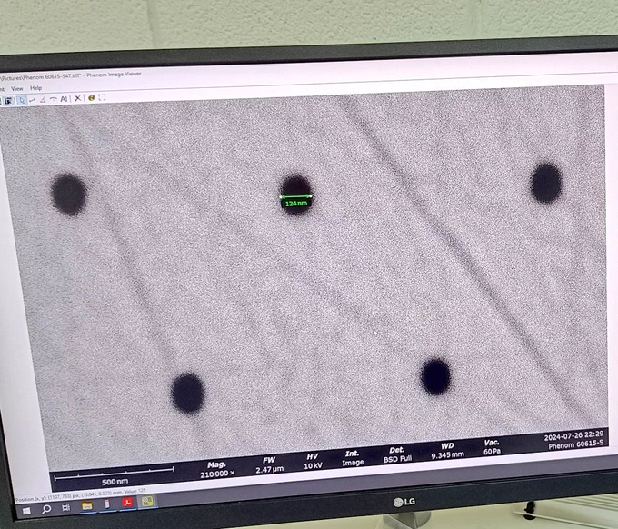This screenshot has width=618, height=529.
Task: Click the X delete measurement icon
Action: pyautogui.click(x=77, y=98)
